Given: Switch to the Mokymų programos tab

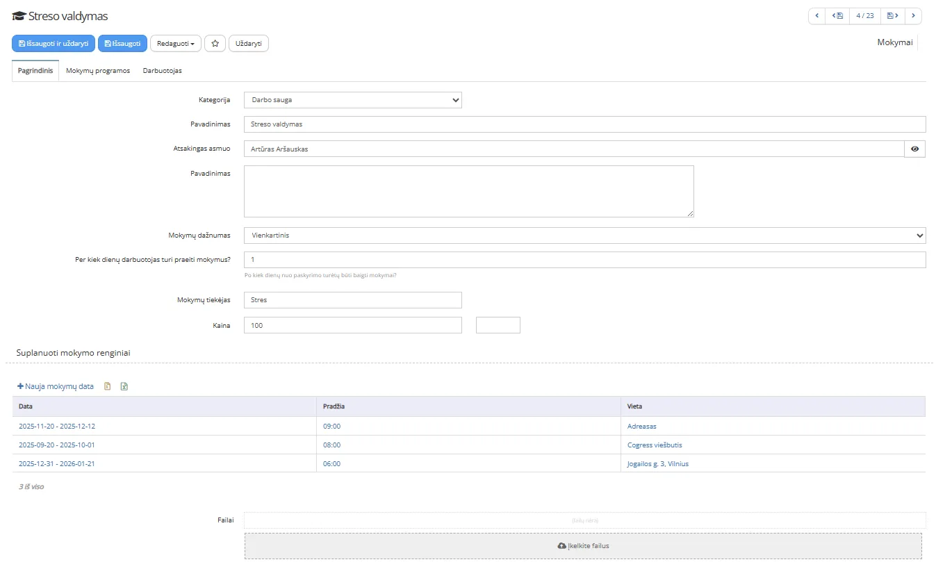Looking at the screenshot, I should [98, 71].
